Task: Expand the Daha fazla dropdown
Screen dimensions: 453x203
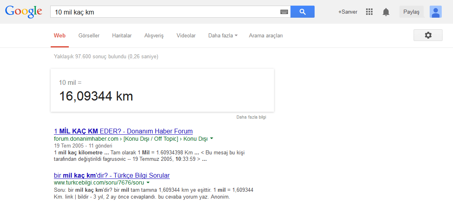Action: tap(223, 36)
